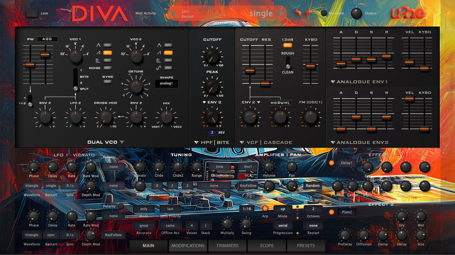Click the Accuracy great button

144,225
